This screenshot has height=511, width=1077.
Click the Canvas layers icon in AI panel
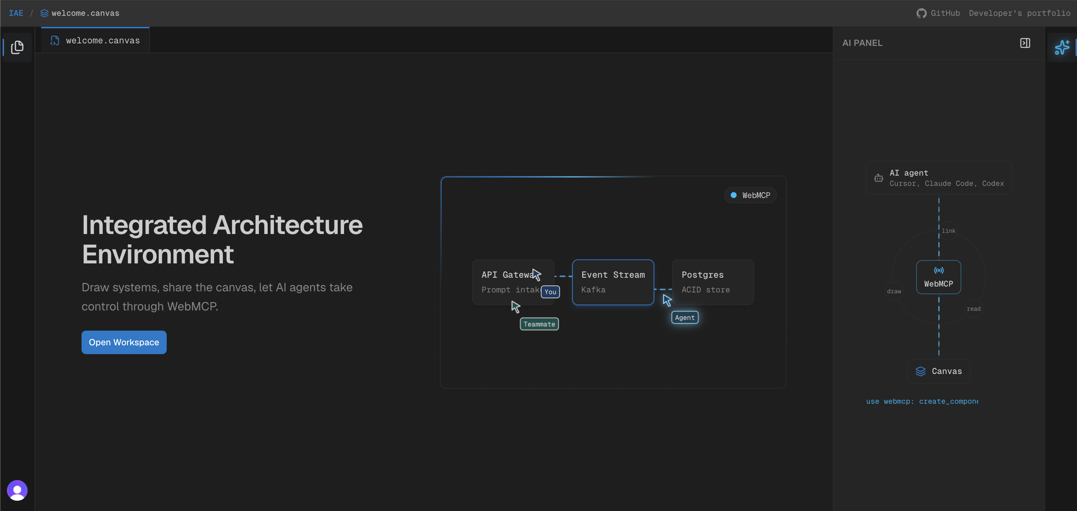pos(921,371)
